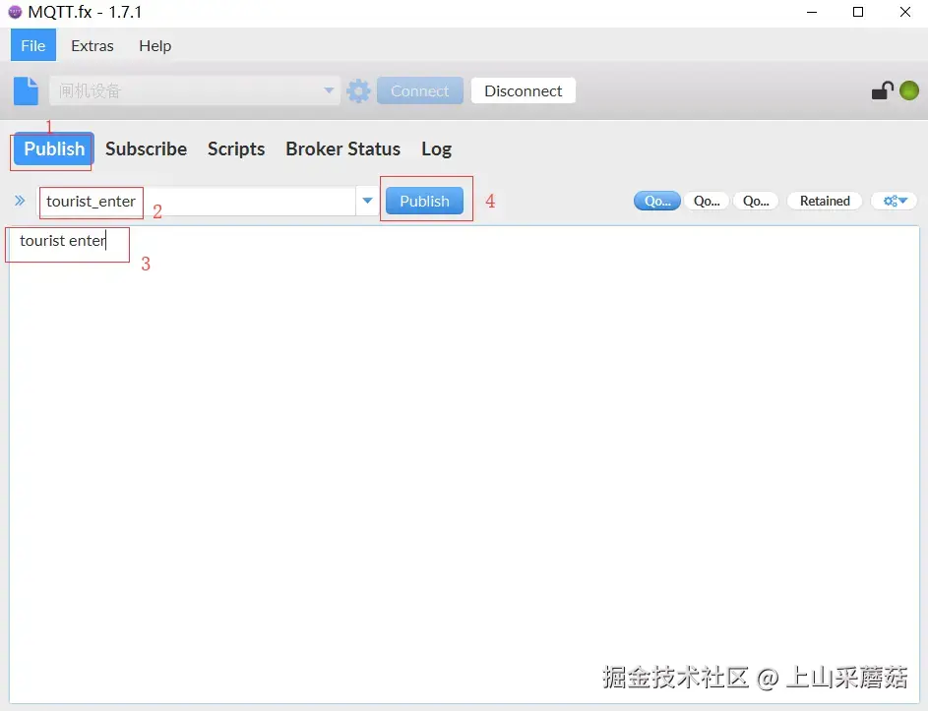Switch to the Broker Status tab
Image resolution: width=928 pixels, height=711 pixels.
(x=343, y=149)
